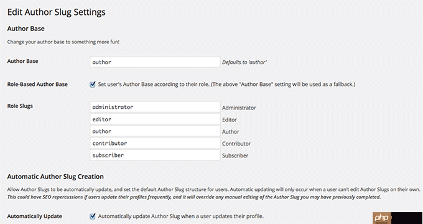423x224 pixels.
Task: Click the "Defaults to 'author'" hint text
Action: point(244,62)
